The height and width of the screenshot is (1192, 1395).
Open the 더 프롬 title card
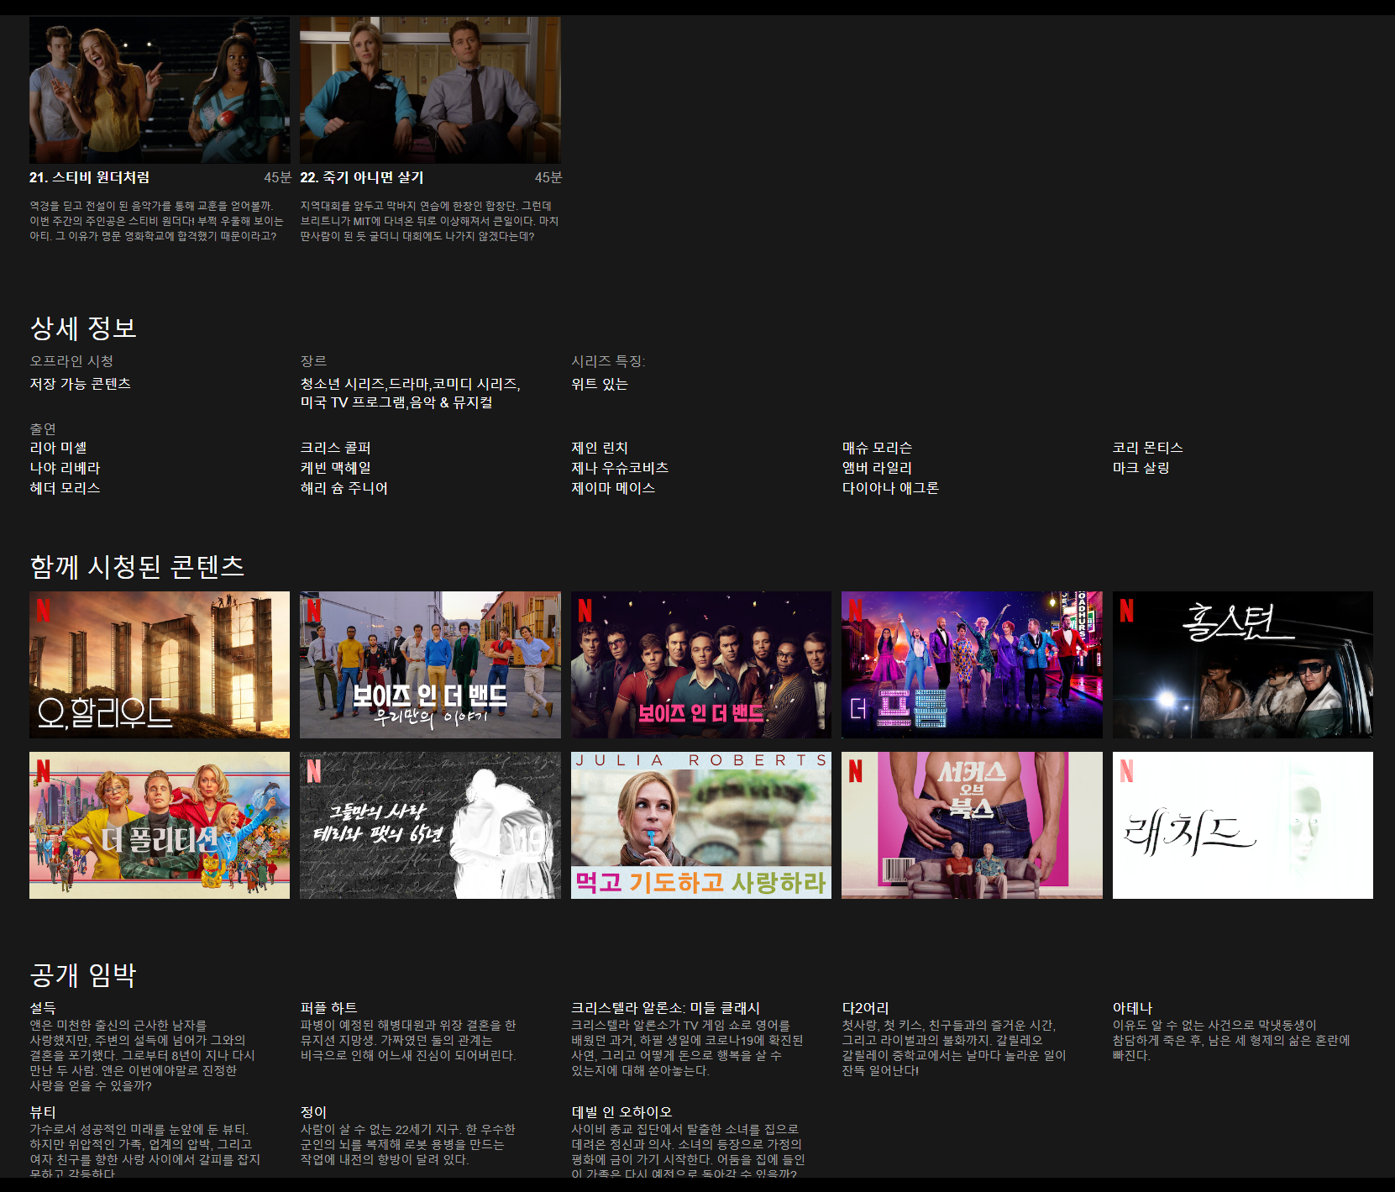[x=972, y=664]
